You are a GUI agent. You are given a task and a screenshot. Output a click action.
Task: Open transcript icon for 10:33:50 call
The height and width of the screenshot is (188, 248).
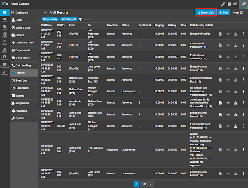220,103
